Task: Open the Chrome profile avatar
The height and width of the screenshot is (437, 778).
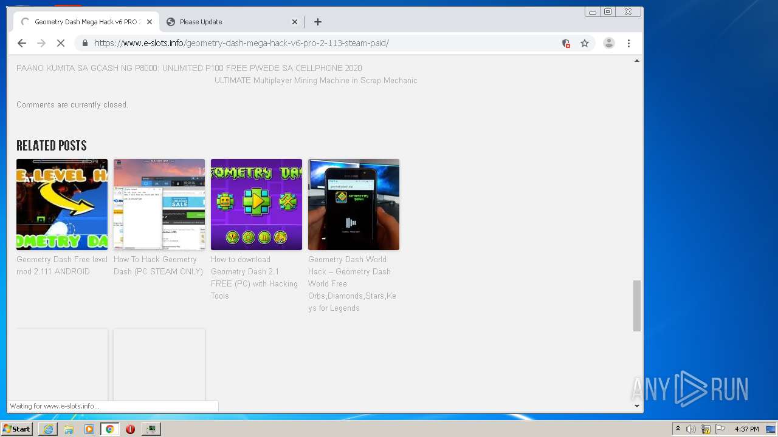Action: point(609,43)
